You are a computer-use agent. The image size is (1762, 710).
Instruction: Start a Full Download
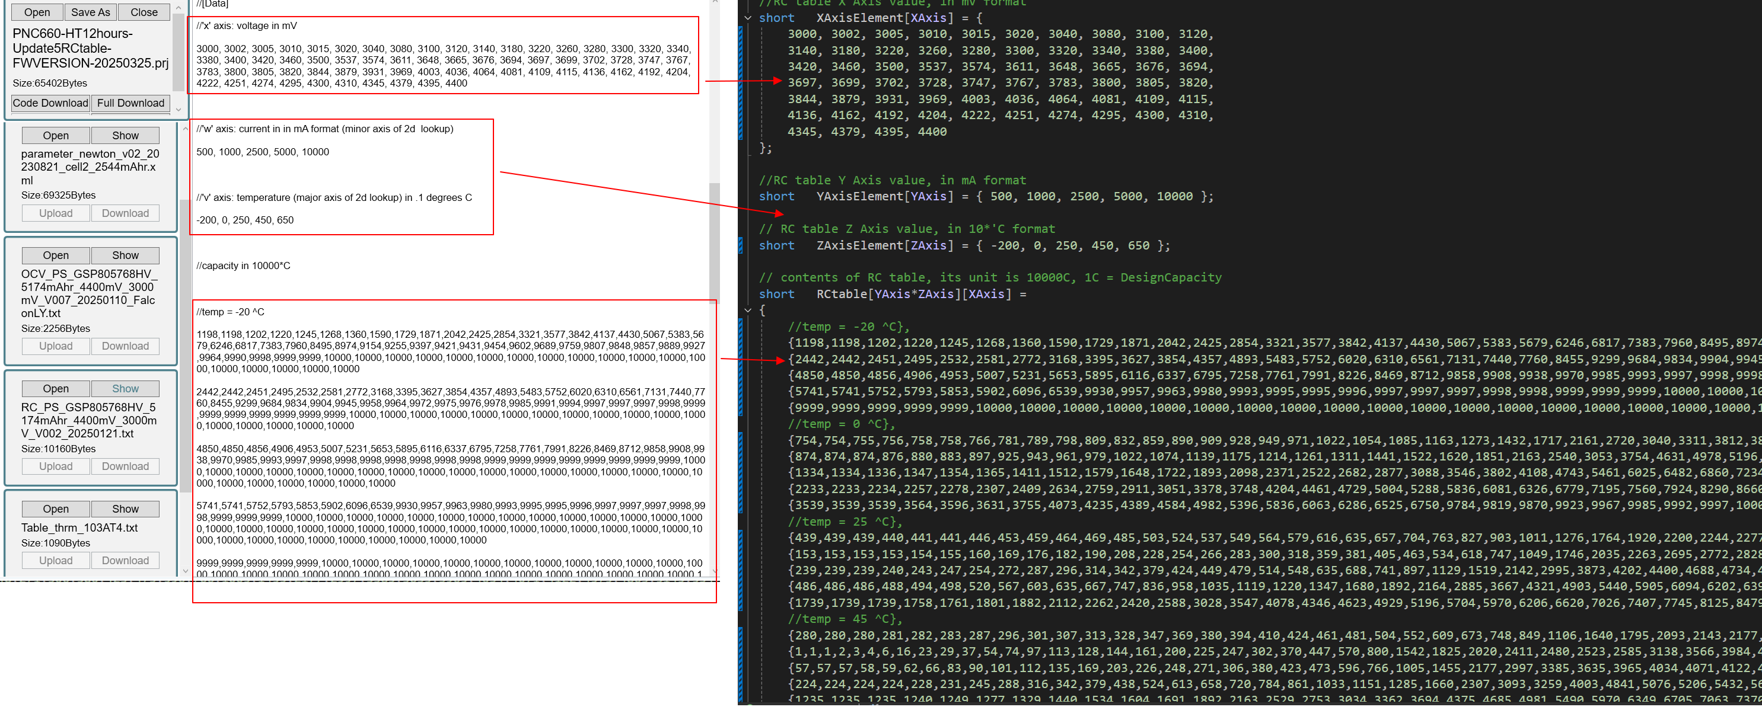tap(130, 103)
